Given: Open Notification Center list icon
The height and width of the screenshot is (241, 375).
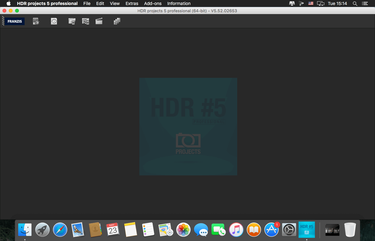Looking at the screenshot, I should pyautogui.click(x=365, y=3).
